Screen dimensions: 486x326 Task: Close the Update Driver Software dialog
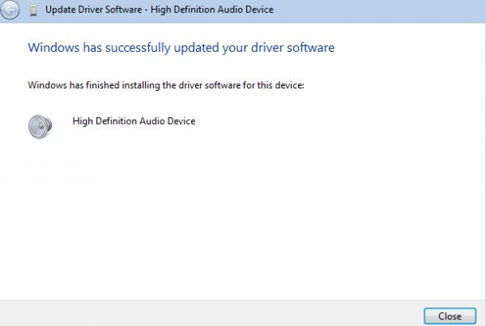click(450, 316)
